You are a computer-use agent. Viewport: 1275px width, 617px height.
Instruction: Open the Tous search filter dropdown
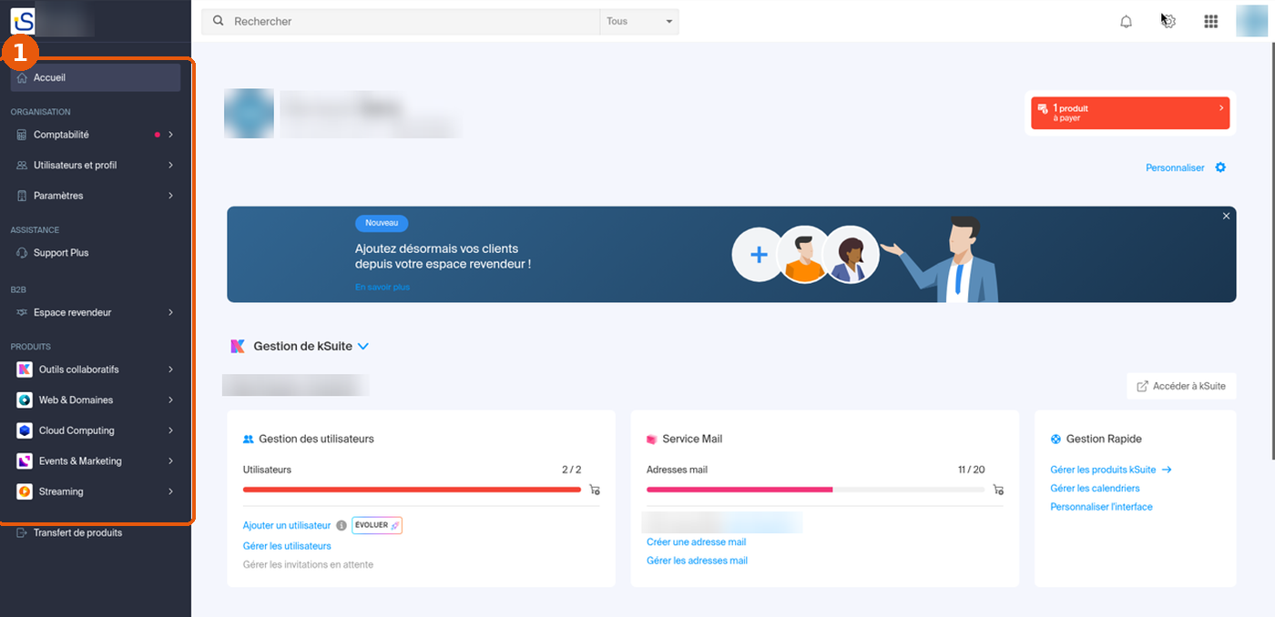pos(639,22)
